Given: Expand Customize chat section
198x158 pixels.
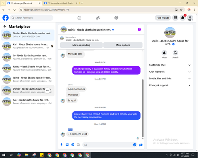Looking at the screenshot, I should 170,65.
